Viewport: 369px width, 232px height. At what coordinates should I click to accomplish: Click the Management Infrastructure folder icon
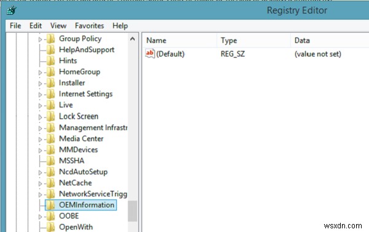(x=50, y=127)
